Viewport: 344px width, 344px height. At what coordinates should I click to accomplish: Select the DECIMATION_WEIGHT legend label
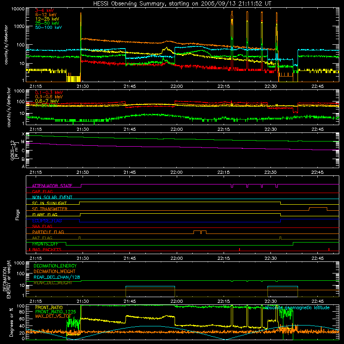55,272
